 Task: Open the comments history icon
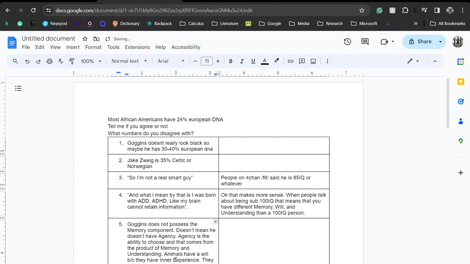click(x=365, y=42)
